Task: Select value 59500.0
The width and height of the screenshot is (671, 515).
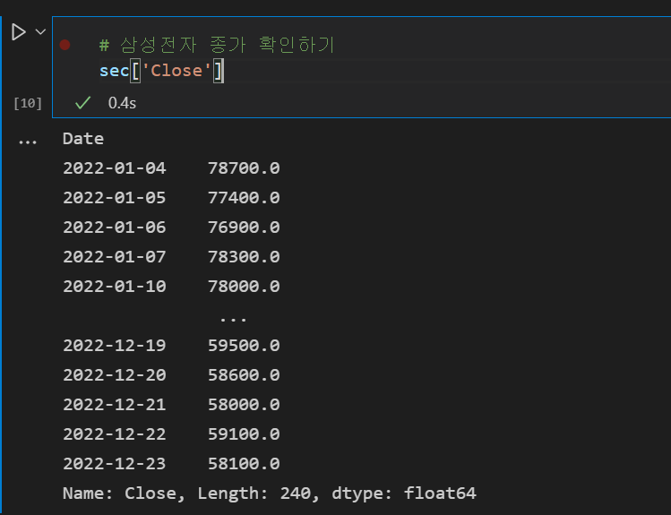Action: coord(244,345)
